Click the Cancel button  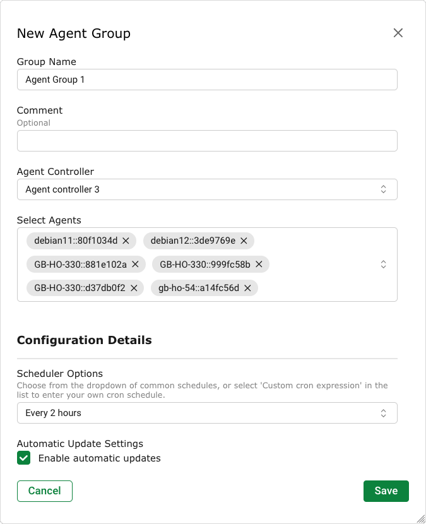pos(45,491)
